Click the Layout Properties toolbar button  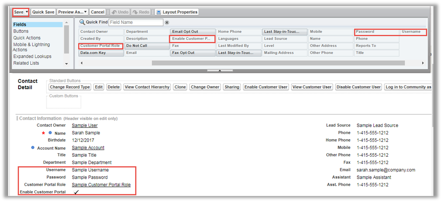(177, 12)
